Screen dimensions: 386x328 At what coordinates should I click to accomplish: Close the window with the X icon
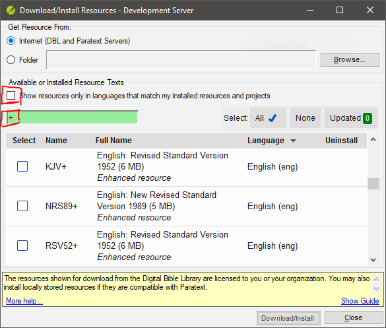pos(370,11)
